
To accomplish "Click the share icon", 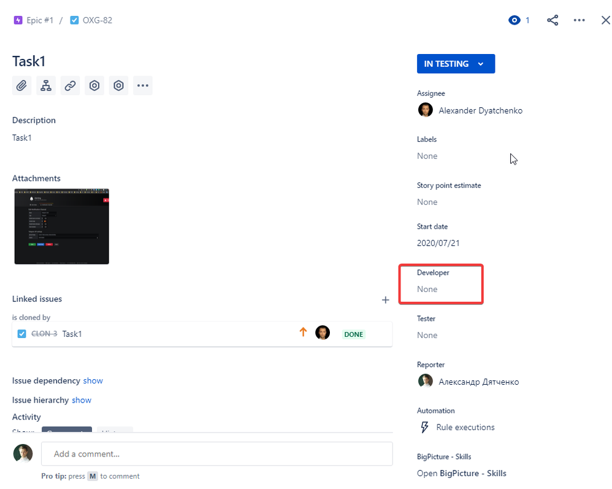I will click(553, 20).
